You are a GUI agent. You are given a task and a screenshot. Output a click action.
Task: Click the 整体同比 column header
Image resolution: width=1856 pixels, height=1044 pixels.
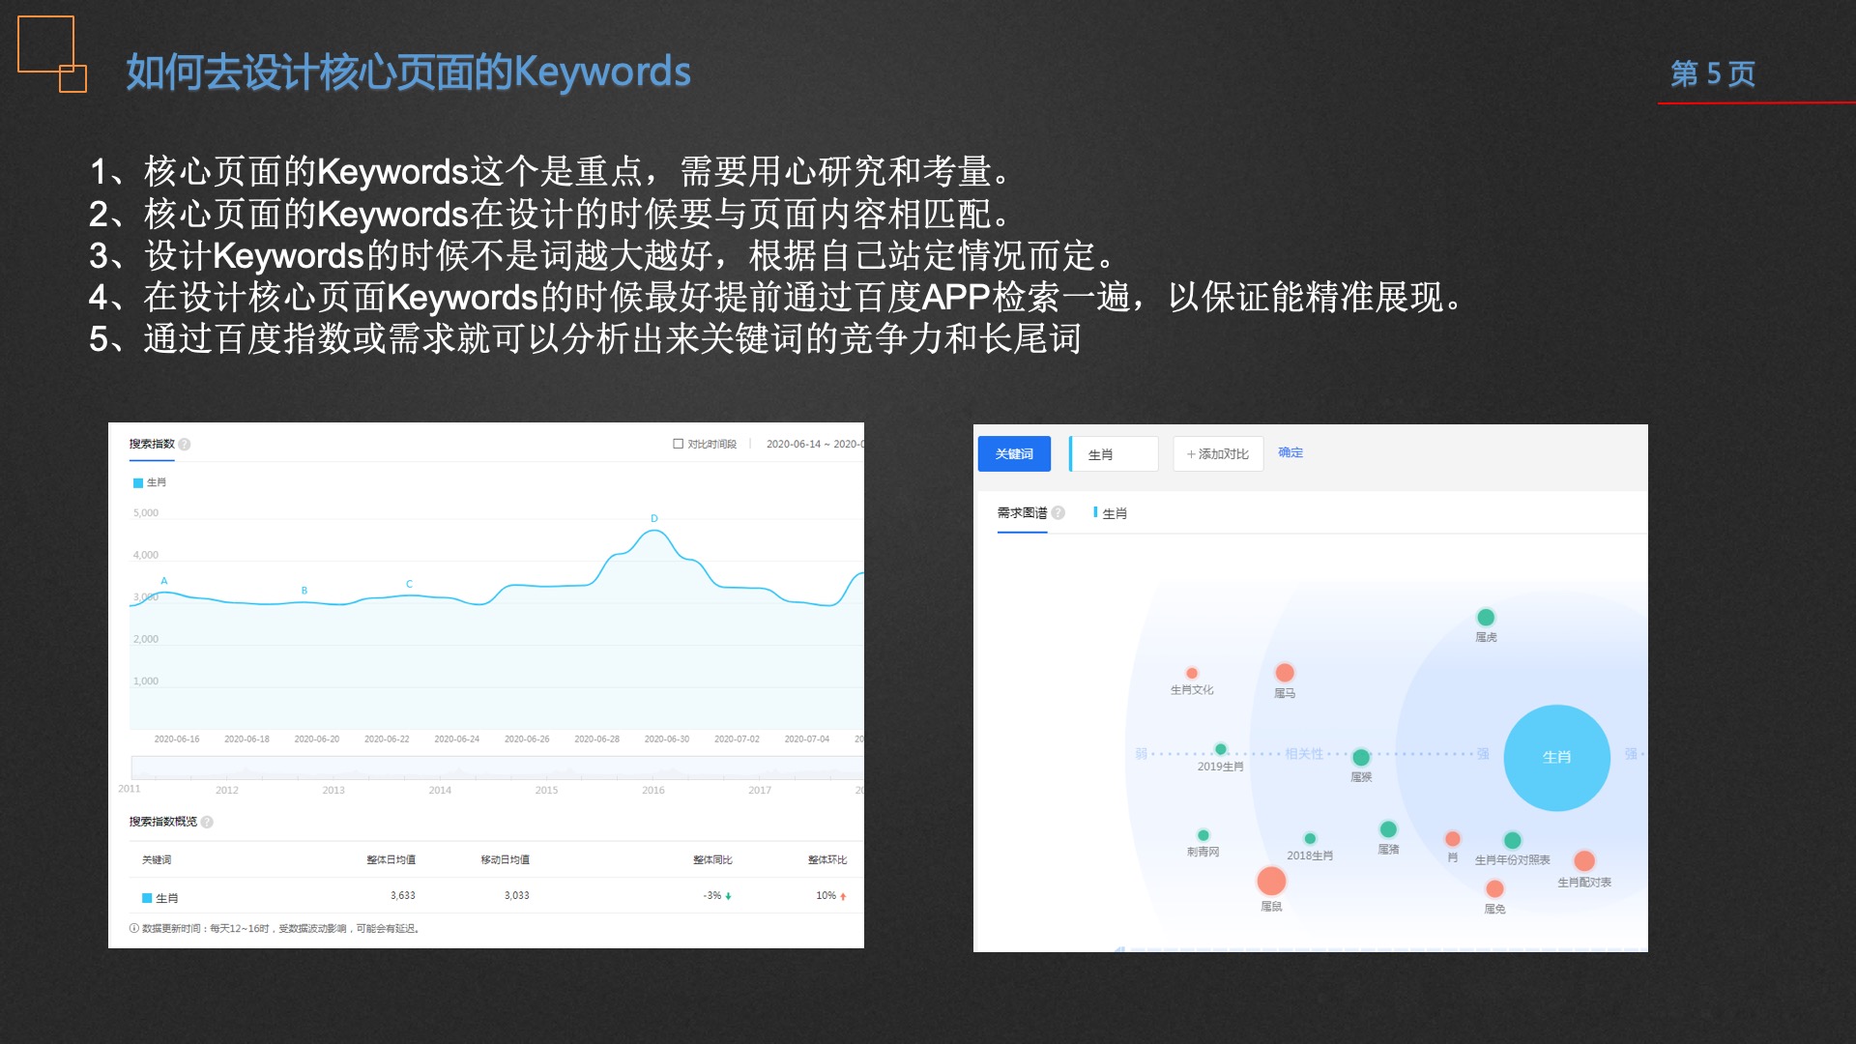(x=712, y=859)
